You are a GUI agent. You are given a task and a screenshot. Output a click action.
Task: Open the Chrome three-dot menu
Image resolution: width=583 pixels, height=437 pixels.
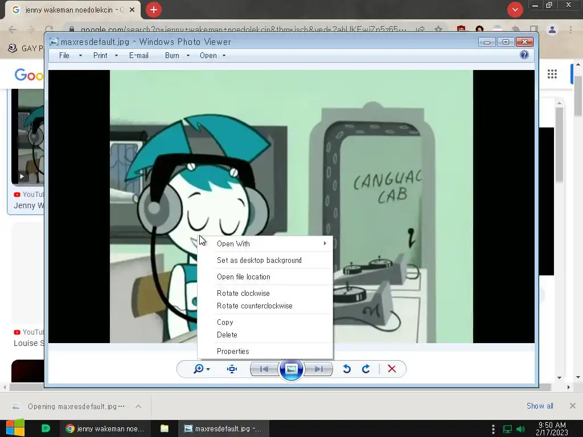coord(570,30)
